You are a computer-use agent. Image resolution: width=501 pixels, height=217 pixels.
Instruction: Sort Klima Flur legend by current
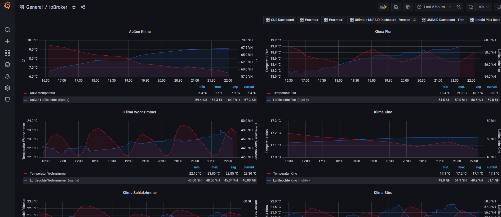(492, 87)
